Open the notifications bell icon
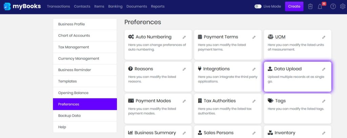This screenshot has height=138, width=347. (x=320, y=7)
